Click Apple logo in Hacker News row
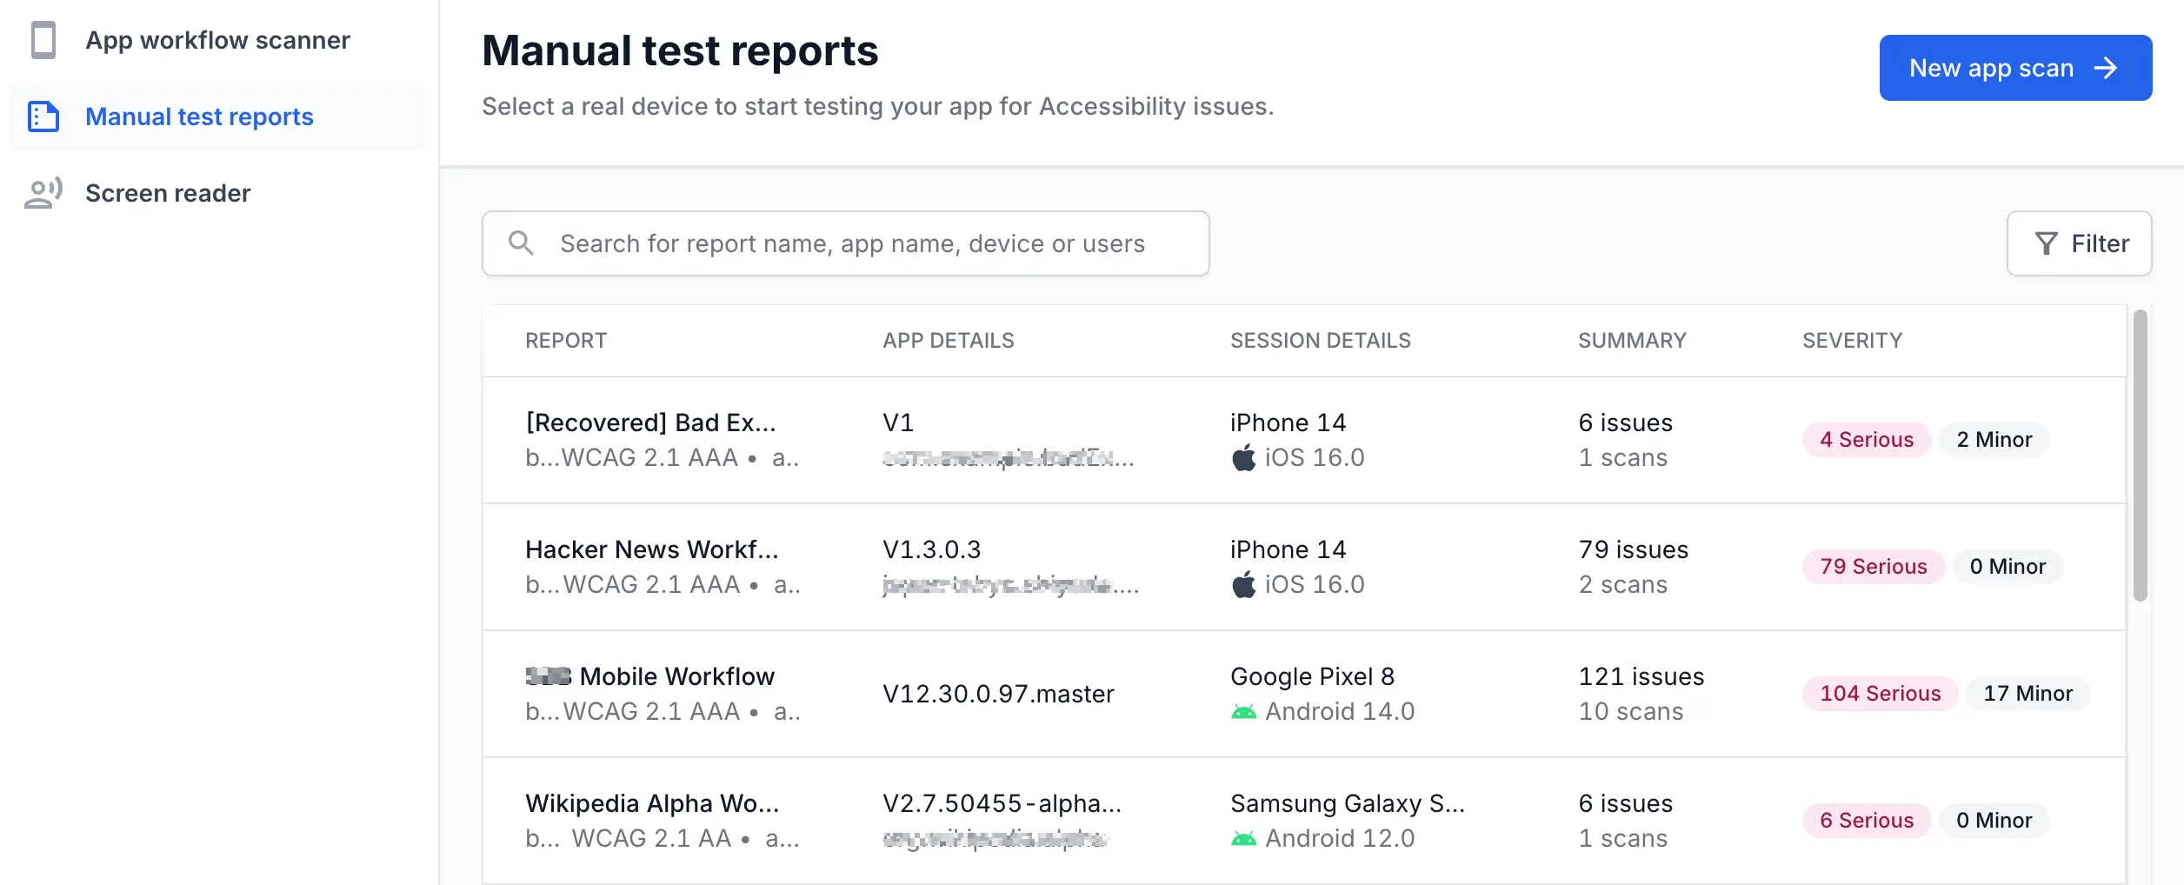The width and height of the screenshot is (2184, 885). 1244,584
